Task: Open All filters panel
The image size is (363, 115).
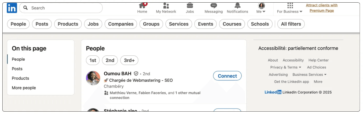Action: (291, 24)
